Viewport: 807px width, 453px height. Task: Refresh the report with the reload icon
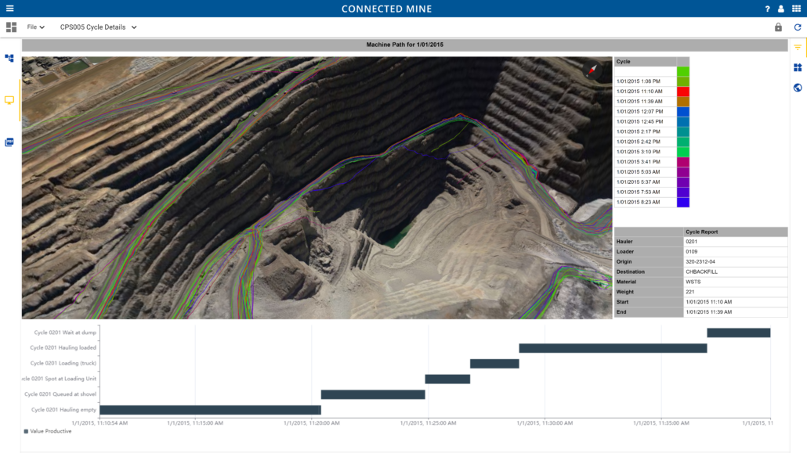click(x=798, y=27)
